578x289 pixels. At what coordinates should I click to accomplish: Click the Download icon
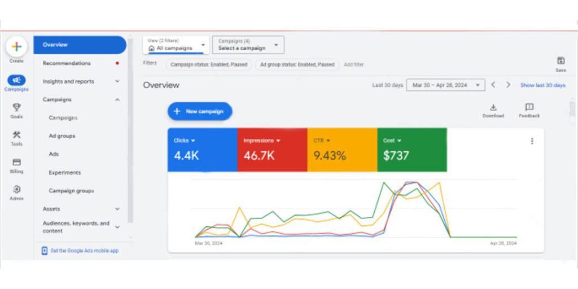click(x=493, y=107)
